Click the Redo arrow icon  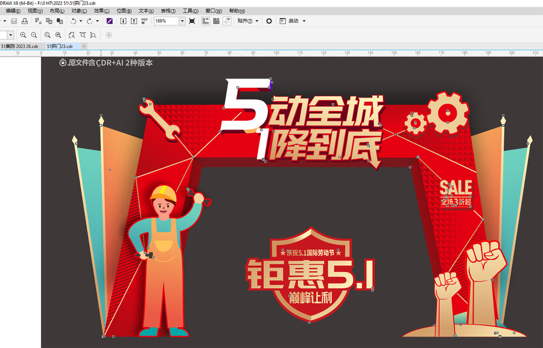90,21
